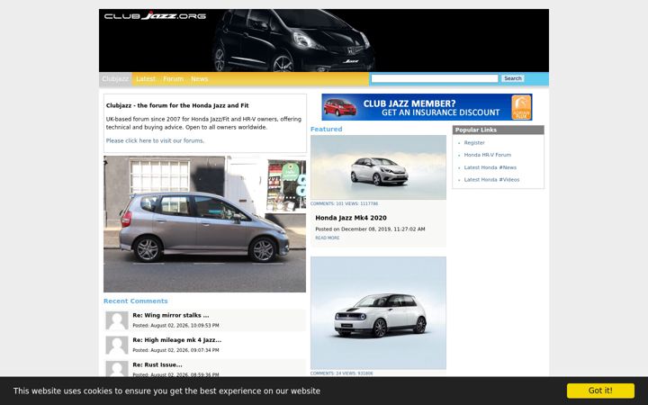Open the Honda Jazz Mk4 2020 featured image
The image size is (648, 405).
[x=378, y=167]
